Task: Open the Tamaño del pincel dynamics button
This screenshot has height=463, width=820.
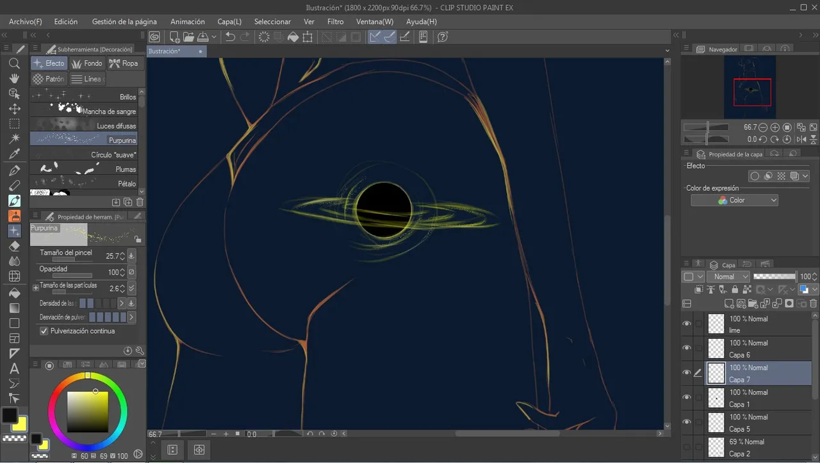Action: (x=131, y=256)
